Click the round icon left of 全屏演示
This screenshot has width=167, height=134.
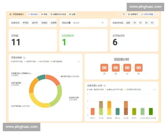pos(124,14)
